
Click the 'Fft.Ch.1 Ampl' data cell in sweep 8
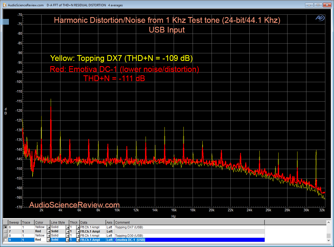point(93,236)
